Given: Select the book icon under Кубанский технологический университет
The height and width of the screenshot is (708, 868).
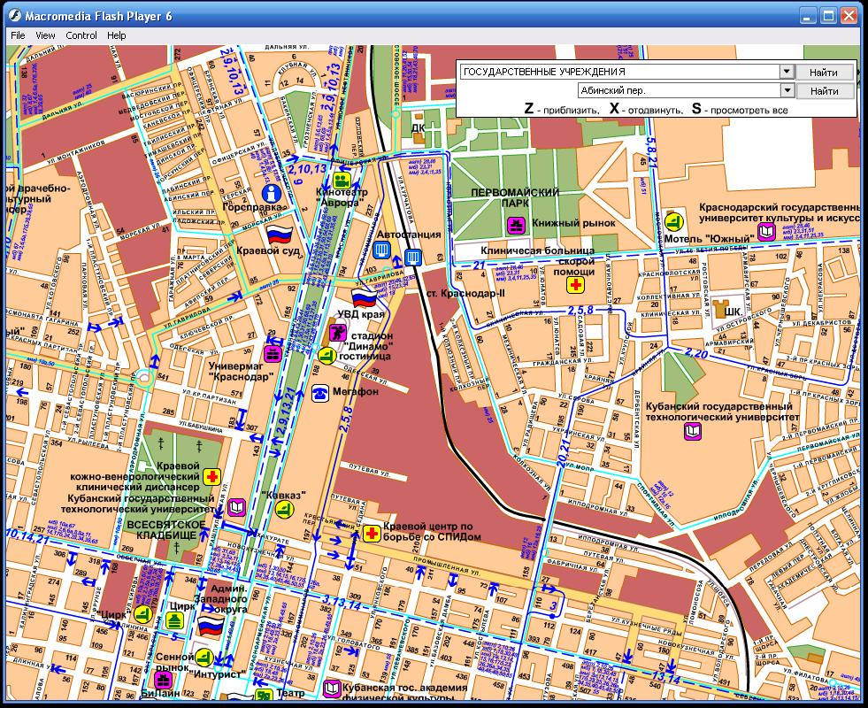Looking at the screenshot, I should point(693,431).
